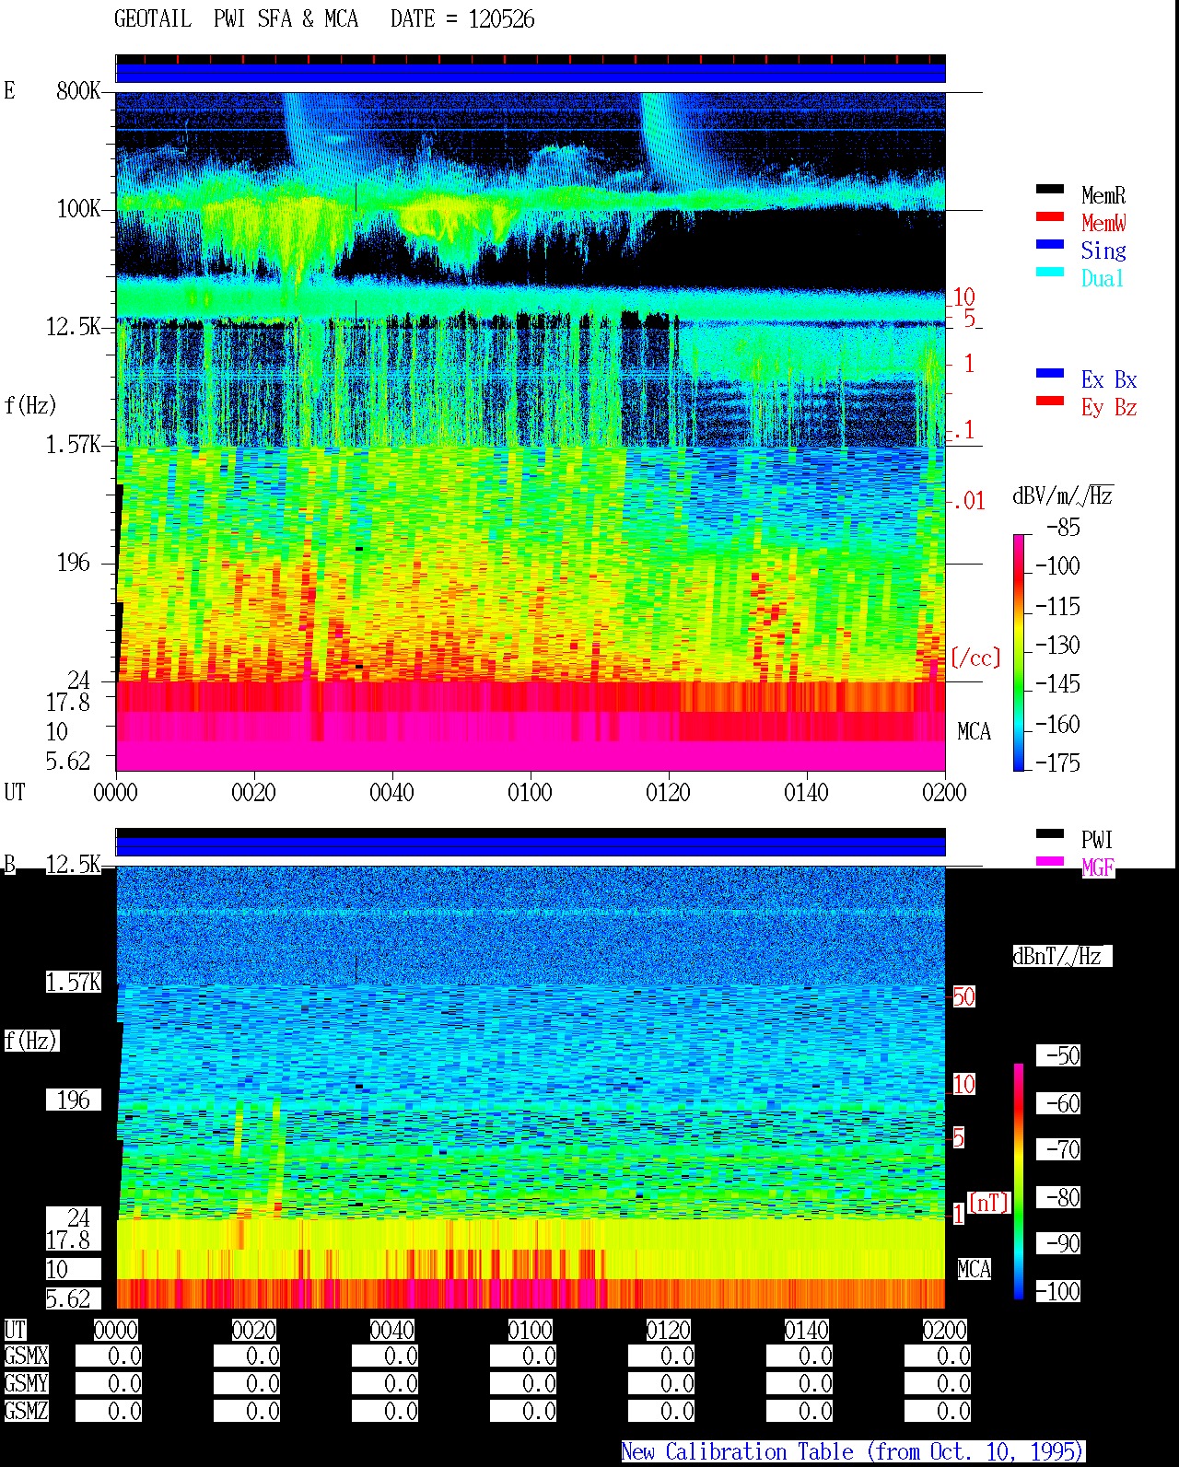Image resolution: width=1179 pixels, height=1467 pixels.
Task: Click the blue mode bar above B spectrogram
Action: 531,844
